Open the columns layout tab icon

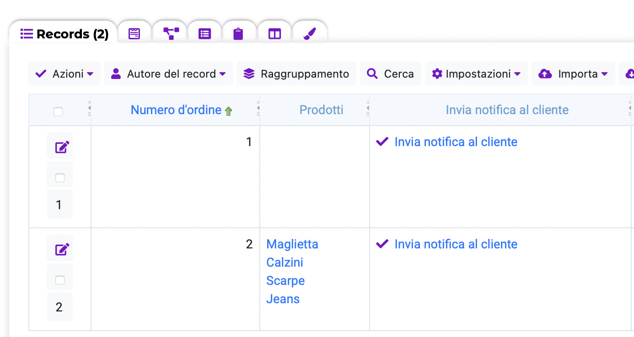click(x=274, y=34)
